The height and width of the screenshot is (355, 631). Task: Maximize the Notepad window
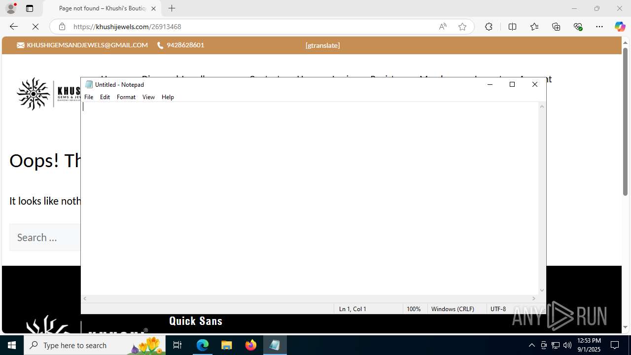(512, 84)
